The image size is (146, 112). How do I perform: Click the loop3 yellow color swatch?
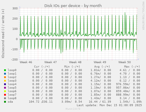pos(5,81)
